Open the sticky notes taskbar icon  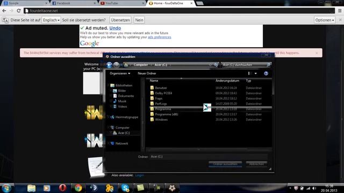(x=140, y=188)
